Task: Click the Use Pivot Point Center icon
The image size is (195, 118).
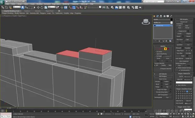Action: point(58,7)
